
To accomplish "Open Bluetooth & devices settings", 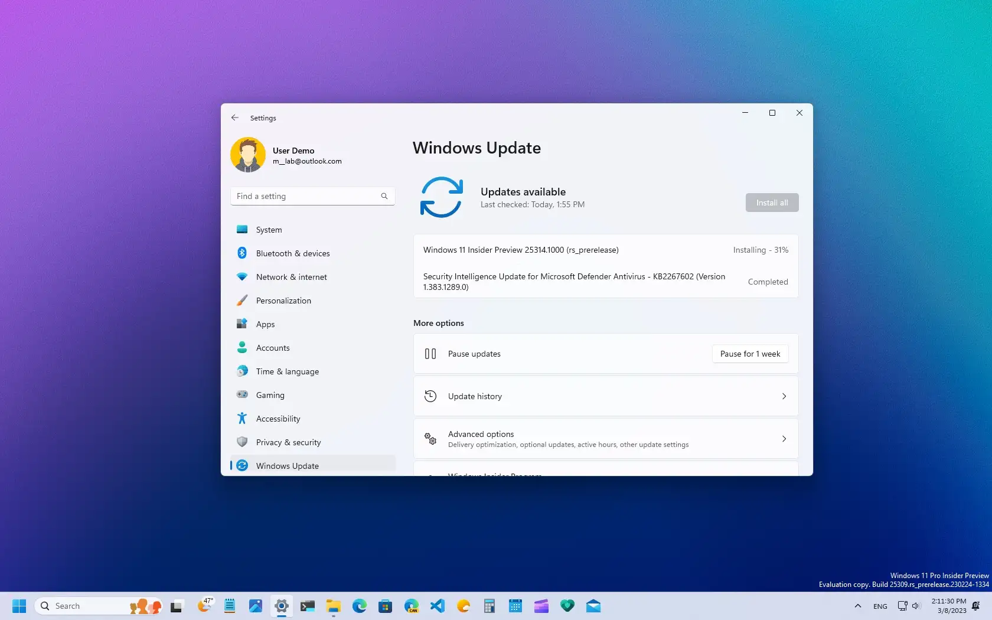I will [312, 253].
